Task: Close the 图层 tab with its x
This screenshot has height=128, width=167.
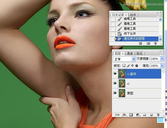Action: (x=123, y=54)
